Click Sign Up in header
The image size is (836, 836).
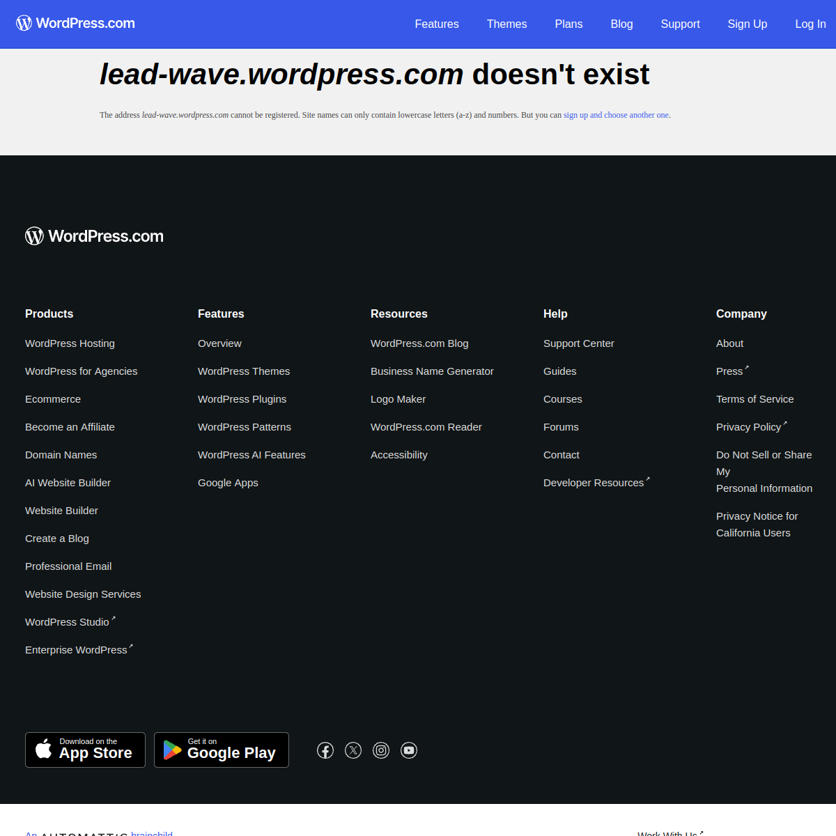[748, 24]
